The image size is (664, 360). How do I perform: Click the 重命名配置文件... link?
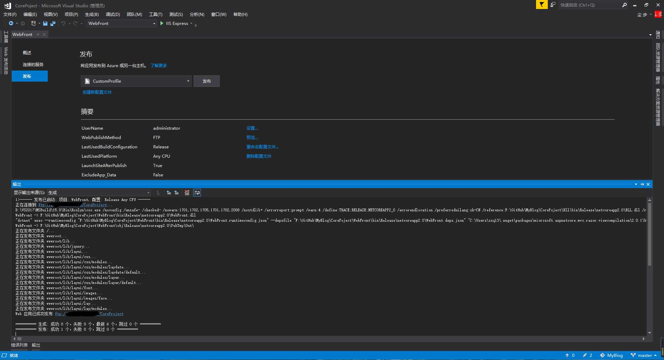262,147
